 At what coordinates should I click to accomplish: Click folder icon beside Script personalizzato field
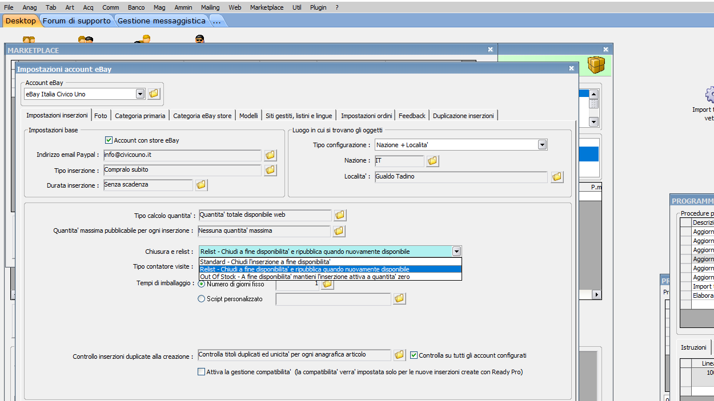tap(399, 298)
